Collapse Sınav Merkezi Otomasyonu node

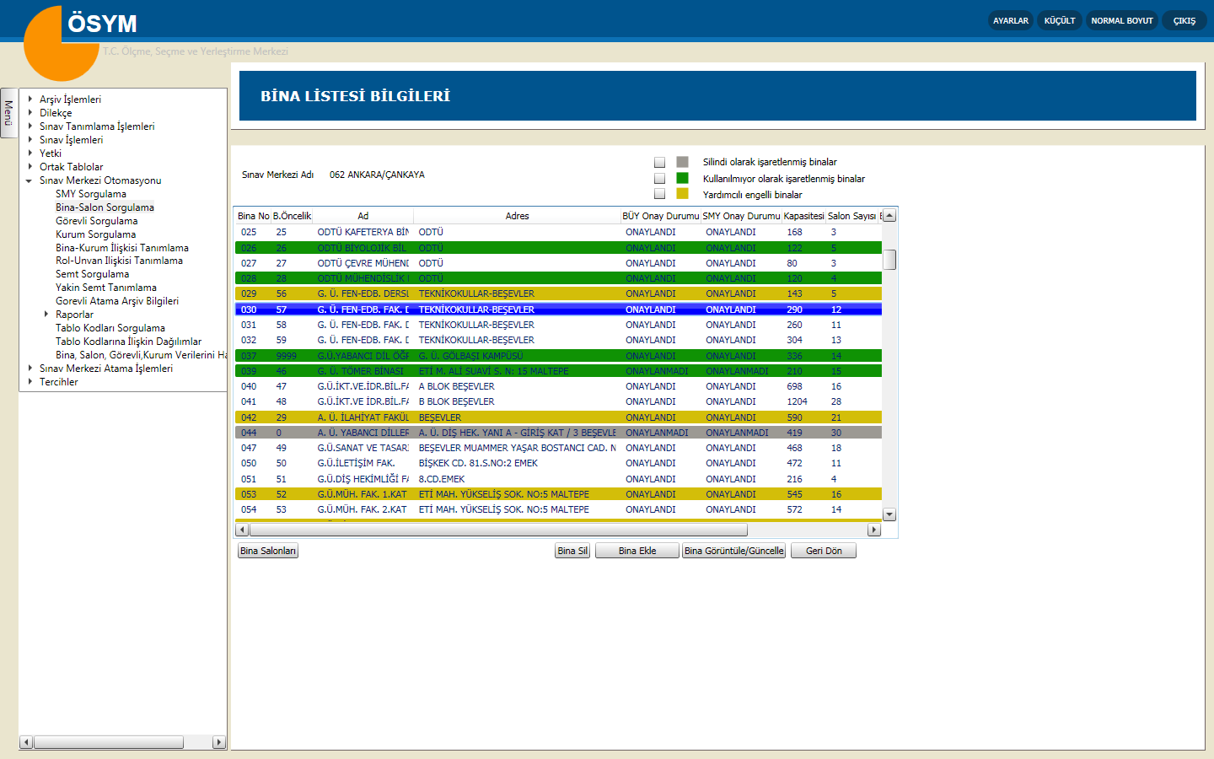[x=30, y=180]
